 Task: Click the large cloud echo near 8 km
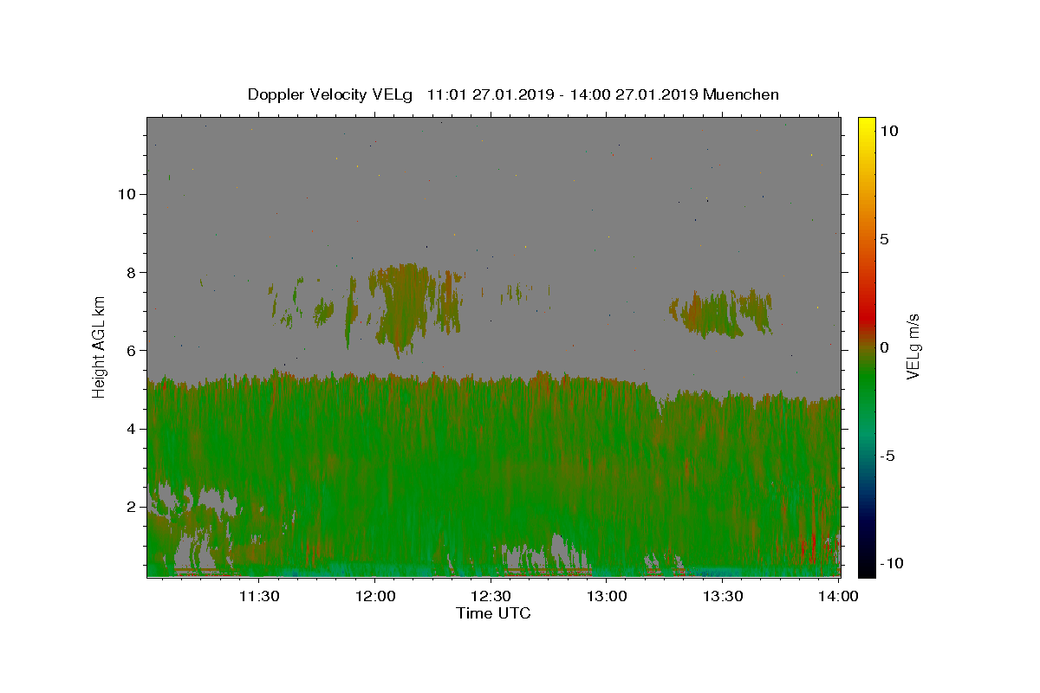(402, 308)
